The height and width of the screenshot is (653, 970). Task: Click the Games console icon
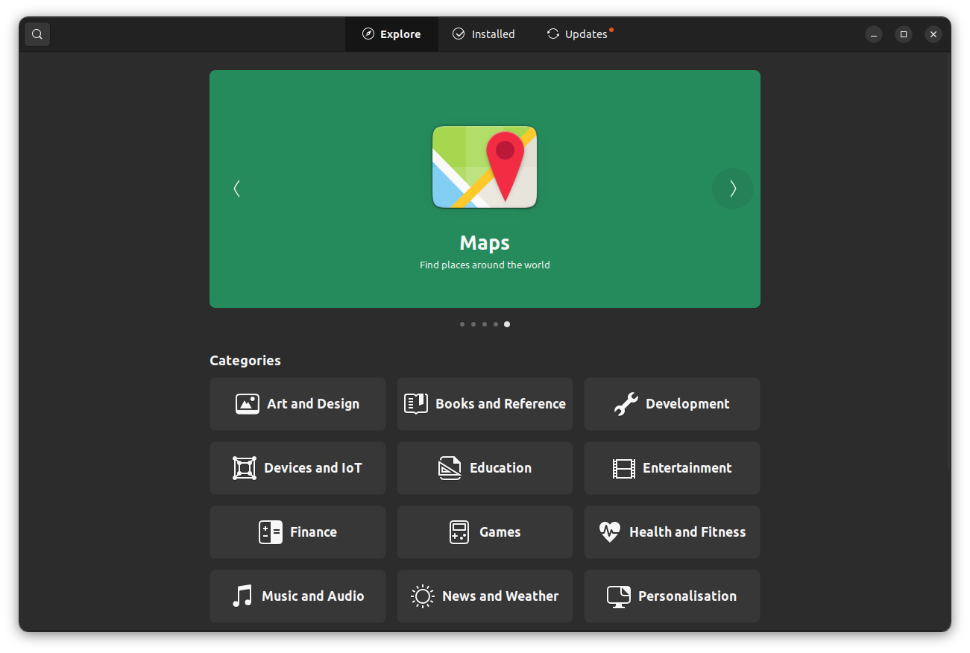[459, 532]
